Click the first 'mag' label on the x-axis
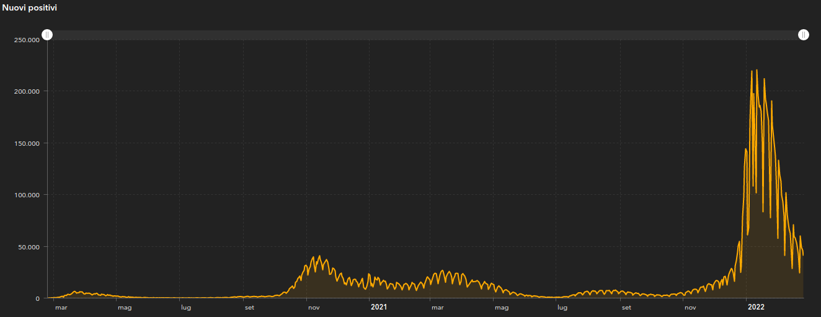 coord(125,307)
